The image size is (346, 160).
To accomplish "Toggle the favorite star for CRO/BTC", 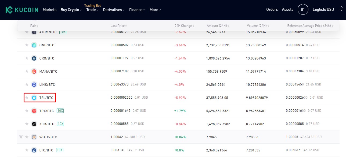I will [x=27, y=58].
